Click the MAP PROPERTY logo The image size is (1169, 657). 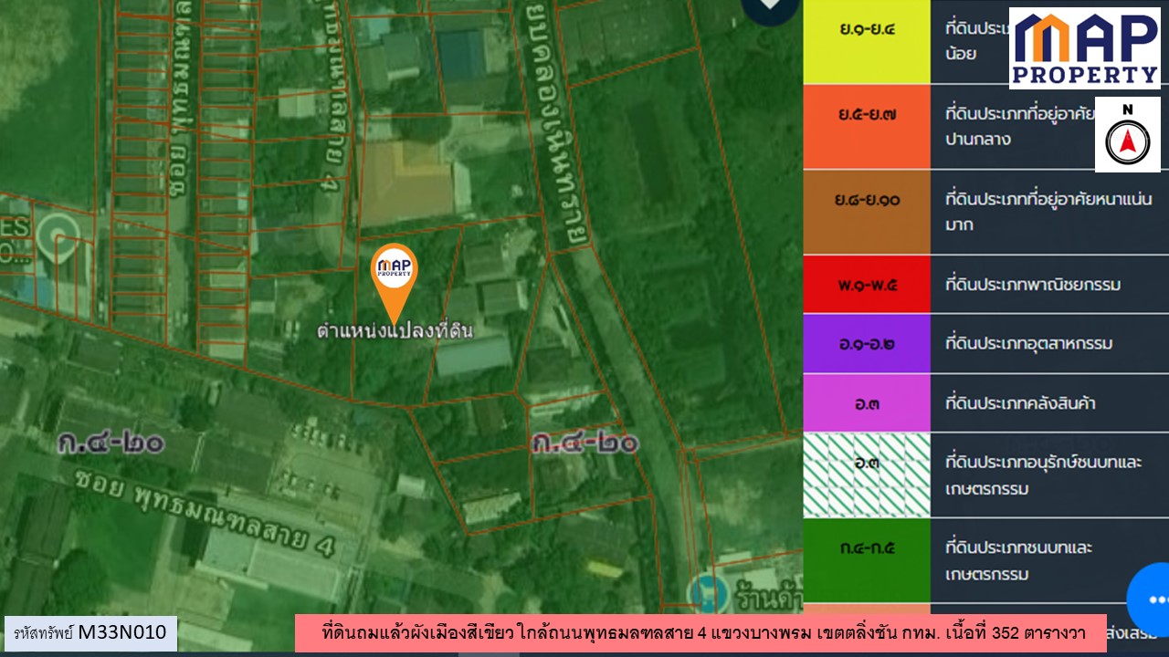tap(1084, 48)
